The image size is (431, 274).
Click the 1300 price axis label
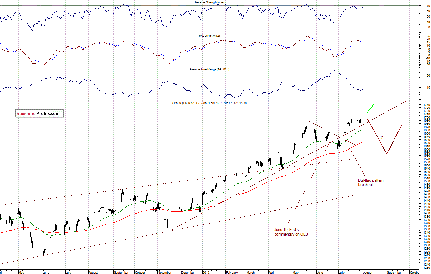427,245
